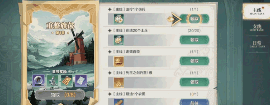Image resolution: width=270 pixels, height=105 pixels.
Task: Click 前往 button for 建造1个农田
Action: (195, 102)
